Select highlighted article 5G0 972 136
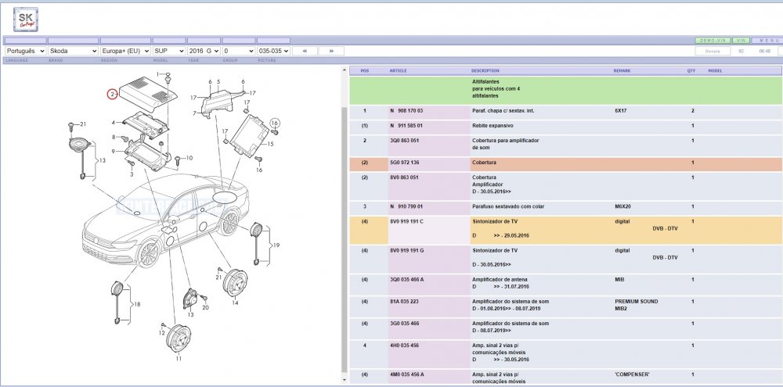Image resolution: width=783 pixels, height=387 pixels. tap(405, 163)
